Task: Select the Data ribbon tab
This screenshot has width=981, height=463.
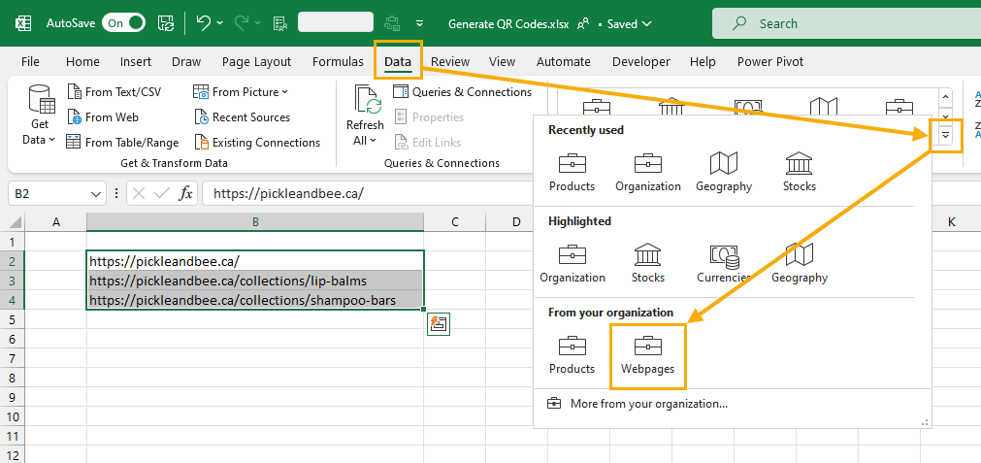Action: click(x=398, y=61)
